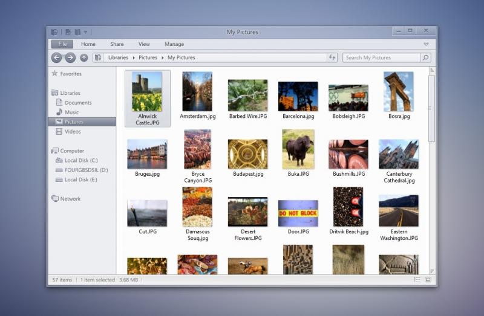Viewport: 484px width, 316px height.
Task: Select the Desert Flowers.JPG thumbnail
Action: pos(248,212)
